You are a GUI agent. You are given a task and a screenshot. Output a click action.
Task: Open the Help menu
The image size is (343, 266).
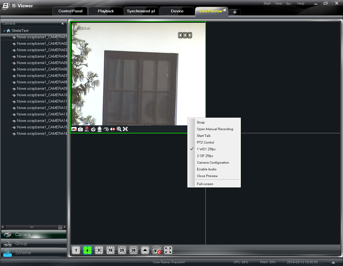point(301,3)
